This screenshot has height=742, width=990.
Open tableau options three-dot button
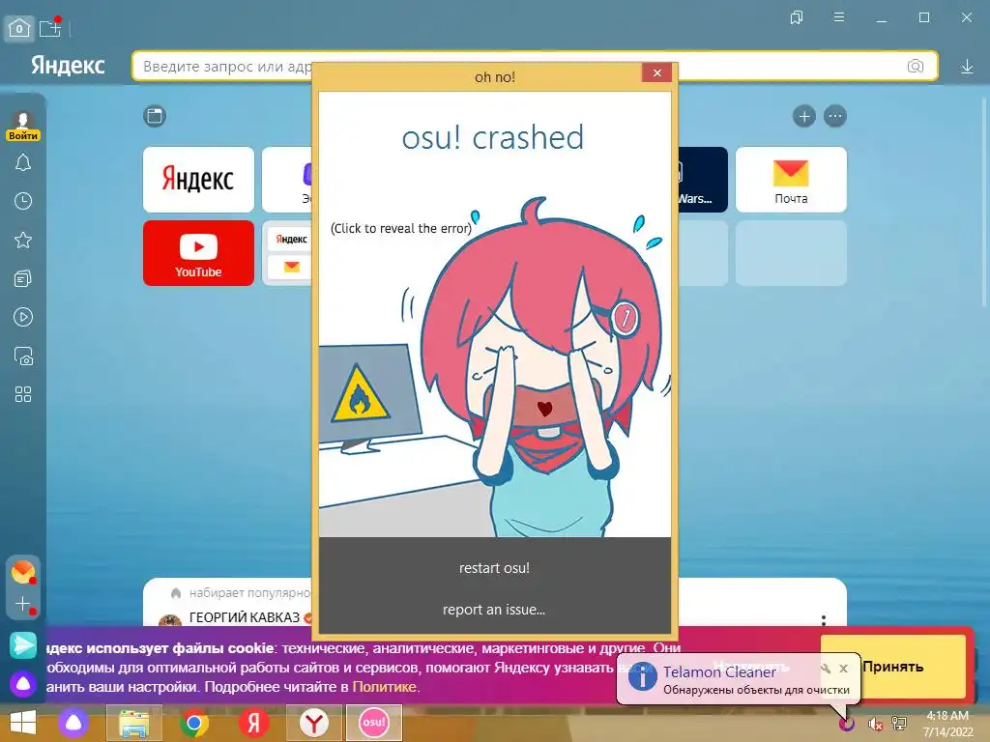(835, 116)
